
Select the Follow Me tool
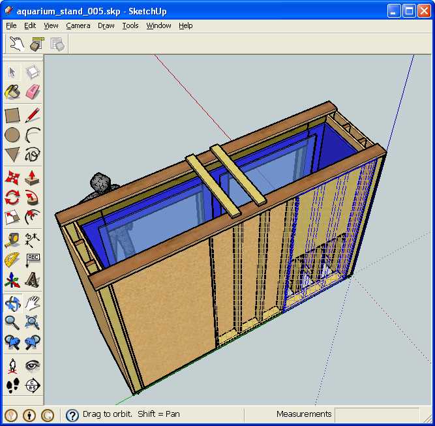33,197
